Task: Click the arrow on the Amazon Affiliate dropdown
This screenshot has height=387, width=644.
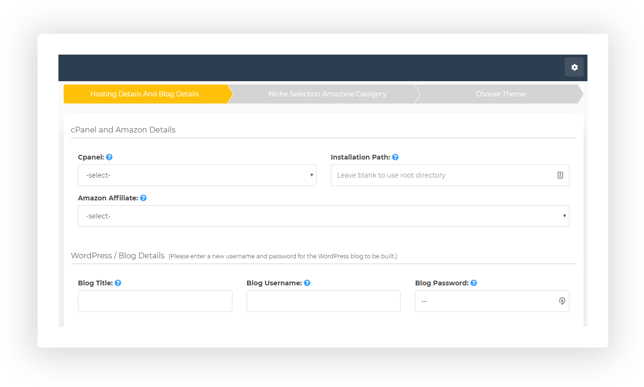Action: coord(564,216)
